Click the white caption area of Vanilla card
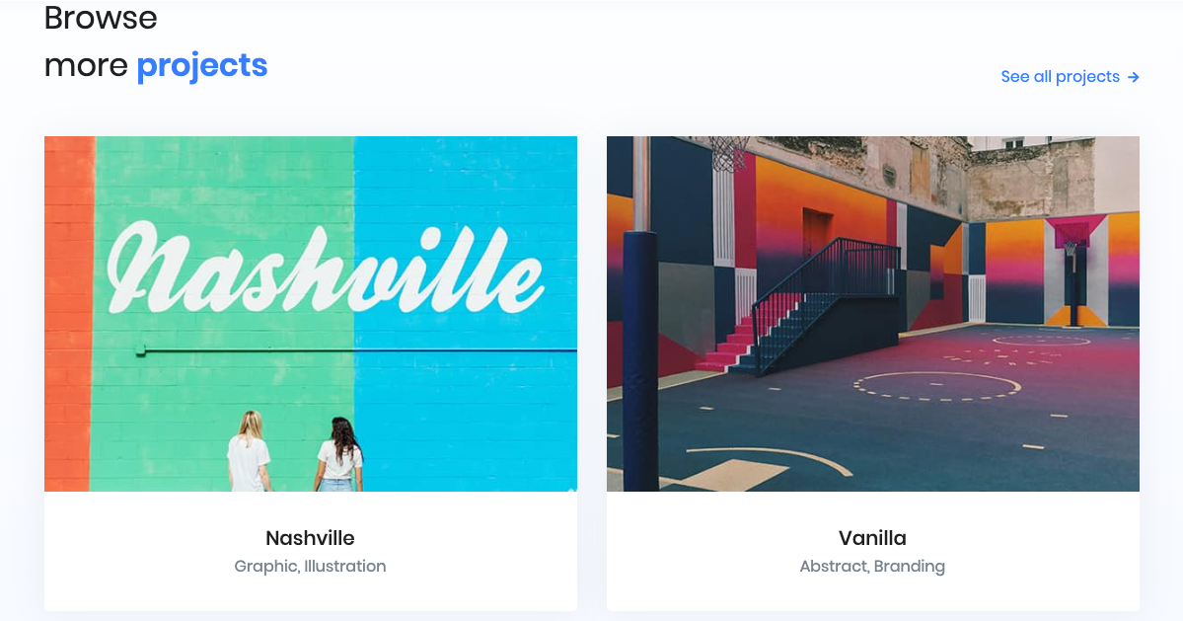This screenshot has height=621, width=1183. click(873, 551)
